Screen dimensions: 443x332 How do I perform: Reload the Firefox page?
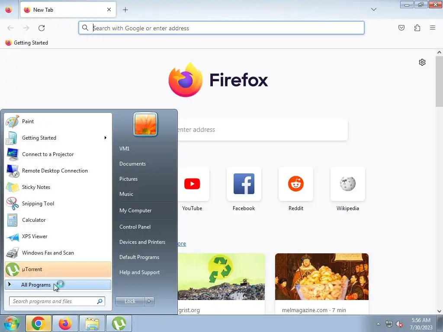pos(42,28)
